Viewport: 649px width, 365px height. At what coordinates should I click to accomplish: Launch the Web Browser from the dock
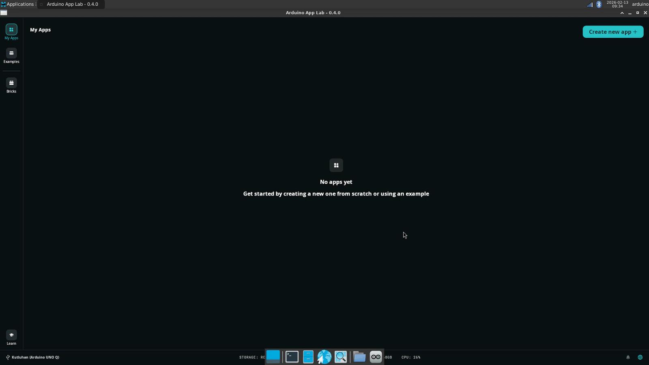point(324,356)
